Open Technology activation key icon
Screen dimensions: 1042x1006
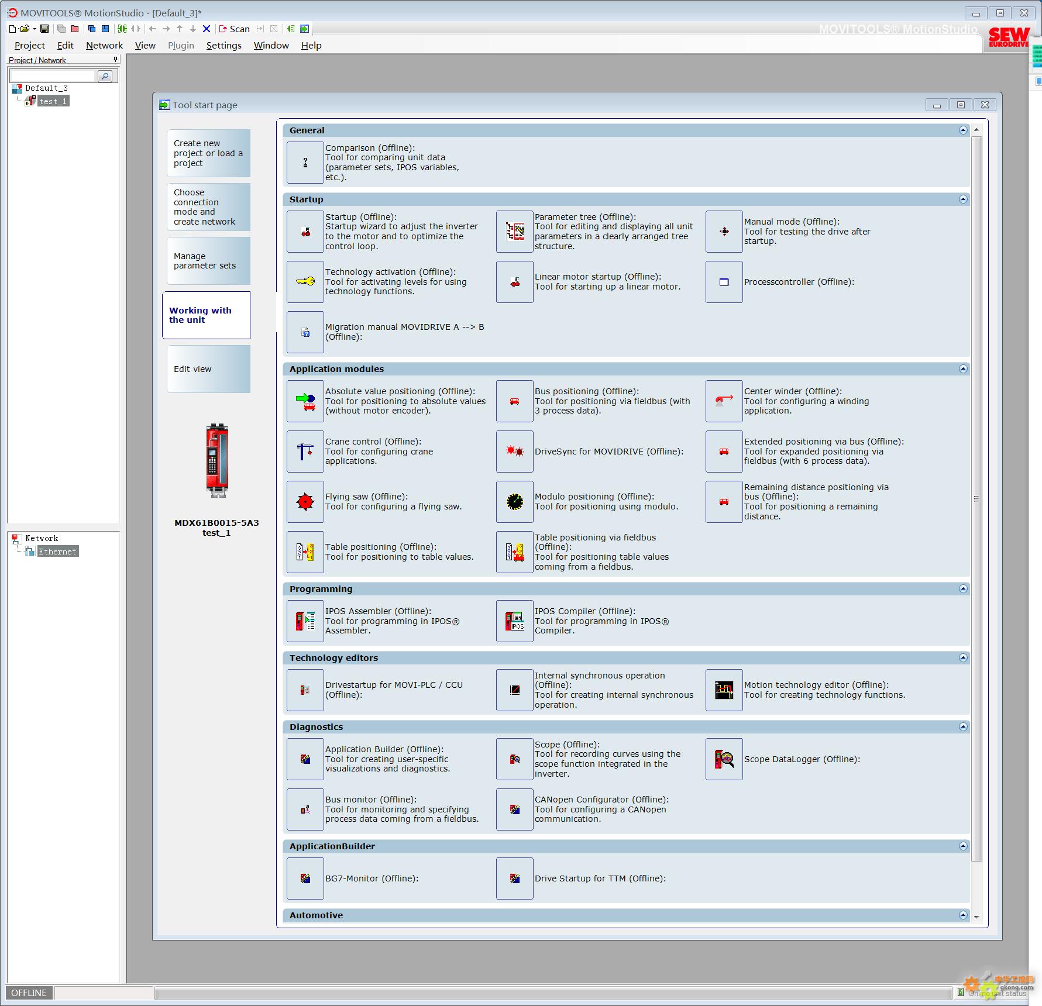tap(305, 282)
